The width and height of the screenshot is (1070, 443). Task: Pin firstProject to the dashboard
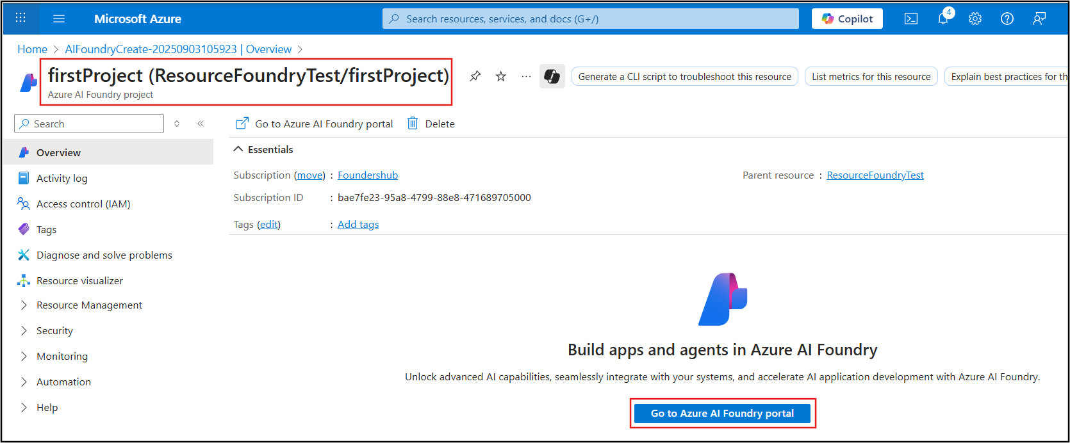click(x=475, y=76)
